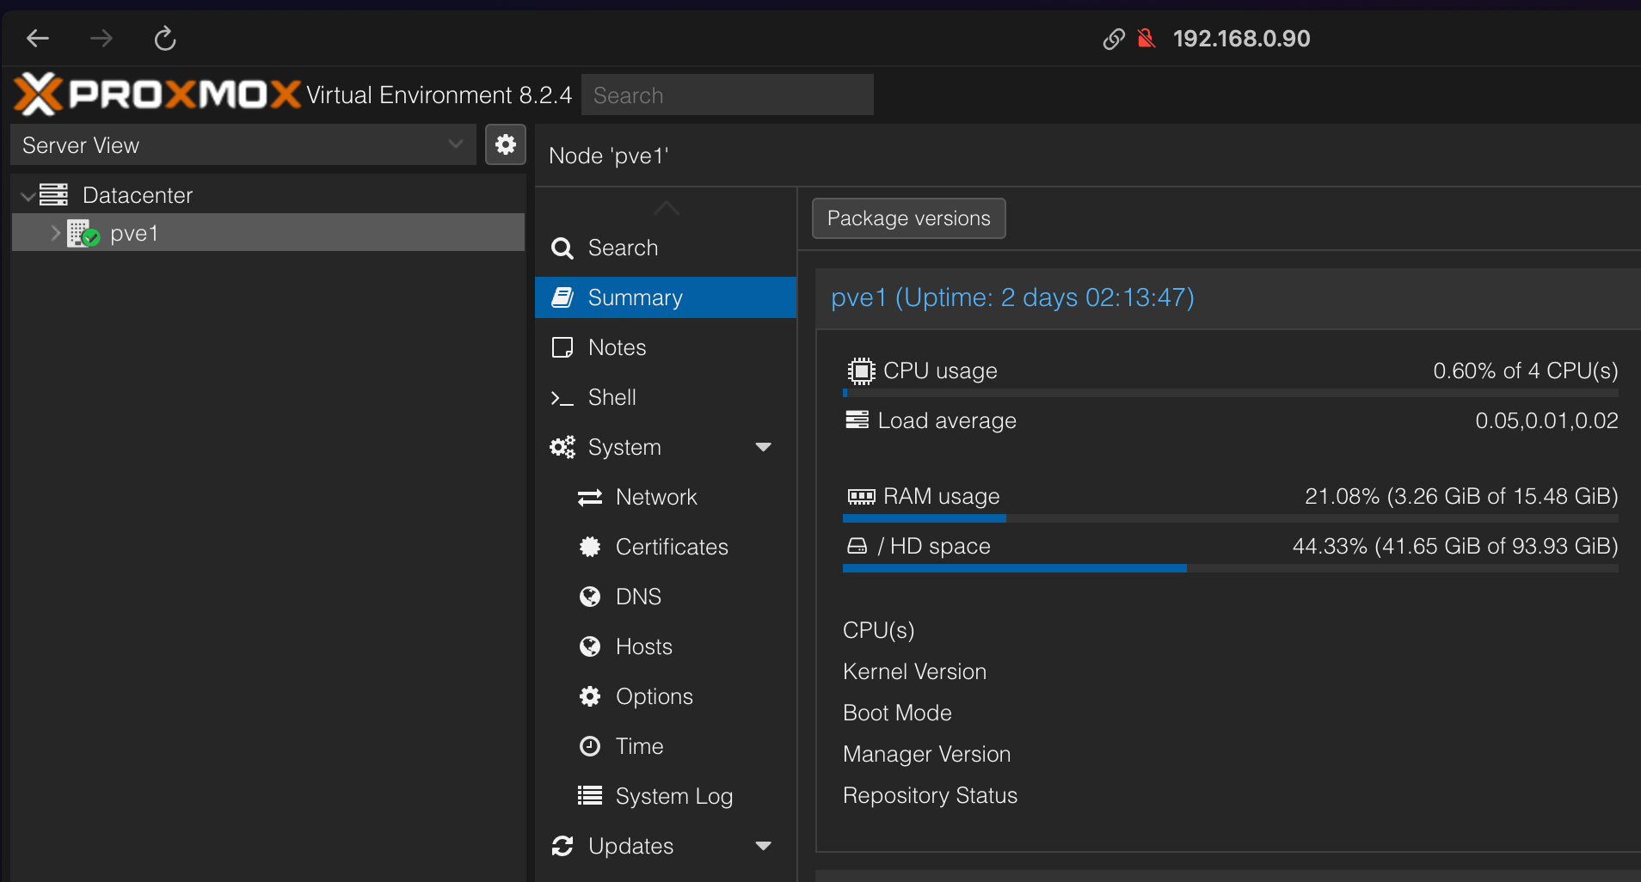Click the HD space progress bar

[1231, 568]
